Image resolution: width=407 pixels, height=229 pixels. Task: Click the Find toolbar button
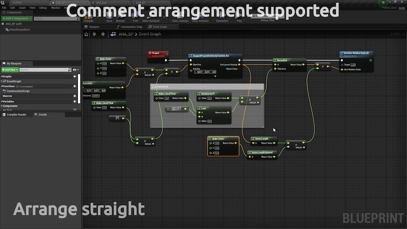(135, 18)
